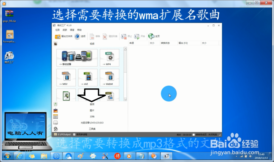Toggle shutdown after conversion (关闭电脑) checkbox

point(194,135)
